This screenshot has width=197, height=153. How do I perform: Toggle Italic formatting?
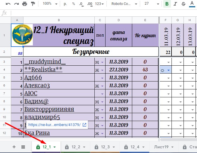(175, 4)
